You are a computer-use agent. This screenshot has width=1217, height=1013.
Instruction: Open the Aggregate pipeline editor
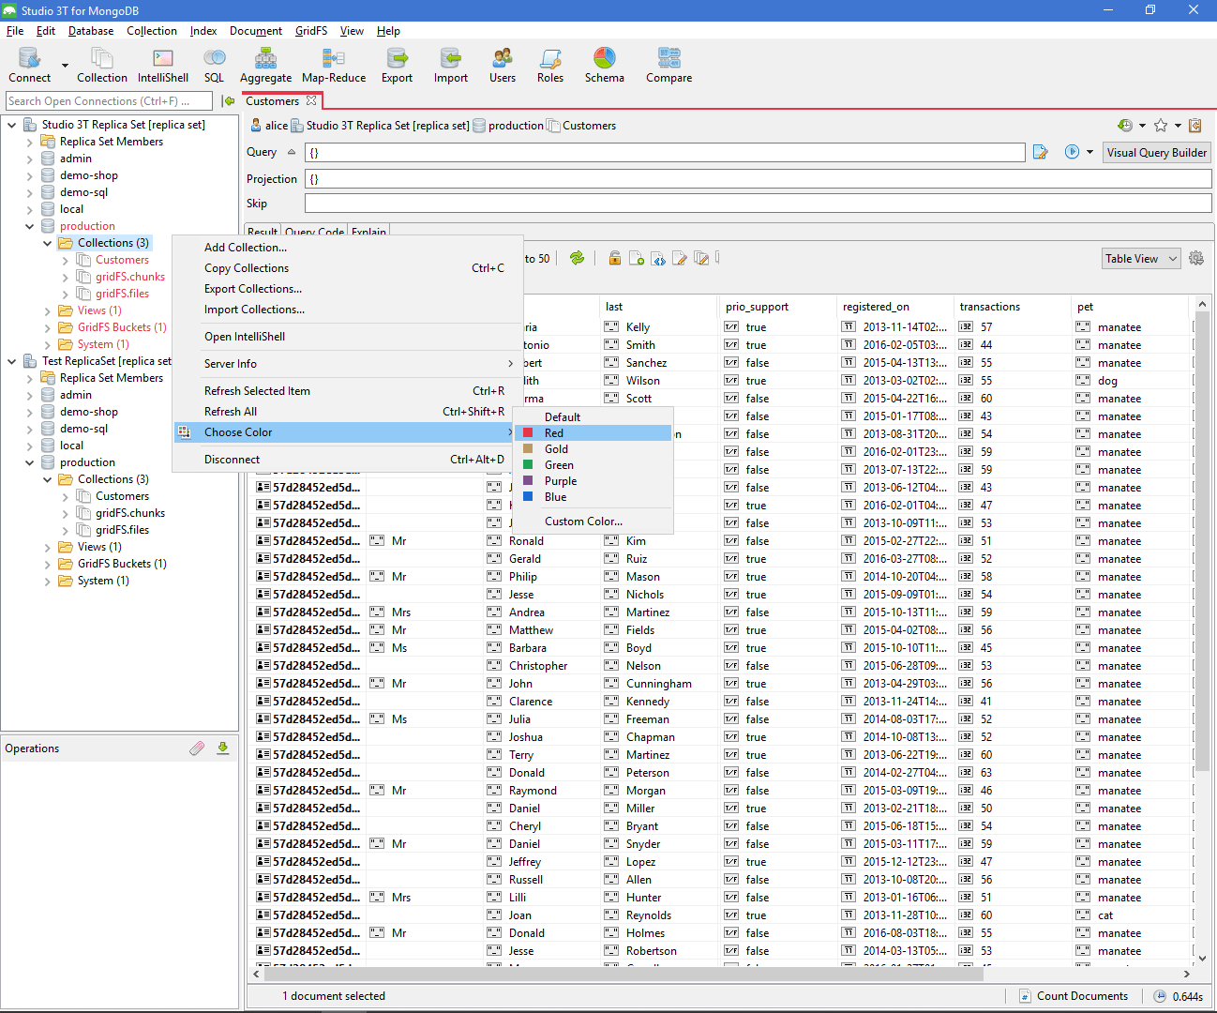pos(265,65)
